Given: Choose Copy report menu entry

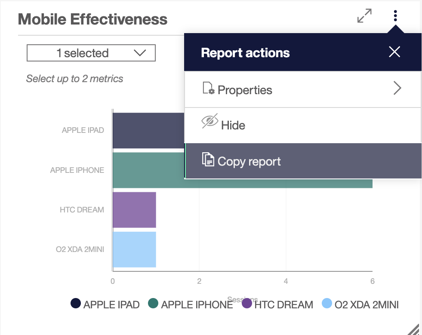Looking at the screenshot, I should pos(249,162).
